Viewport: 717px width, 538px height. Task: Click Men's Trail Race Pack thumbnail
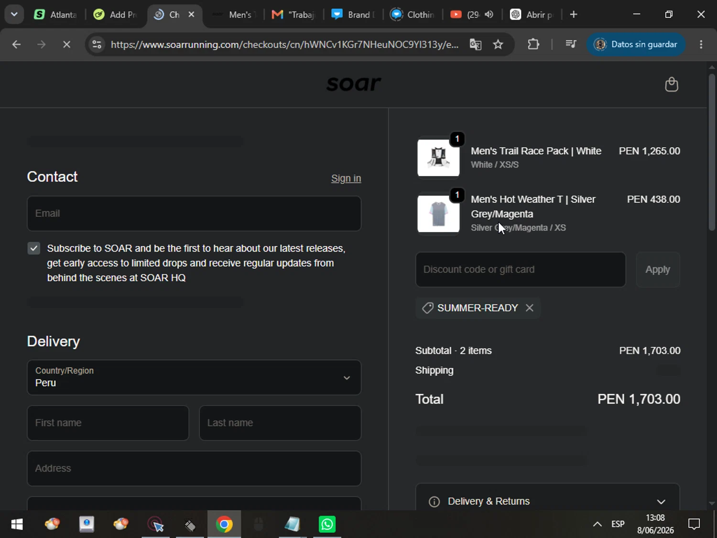pyautogui.click(x=438, y=158)
